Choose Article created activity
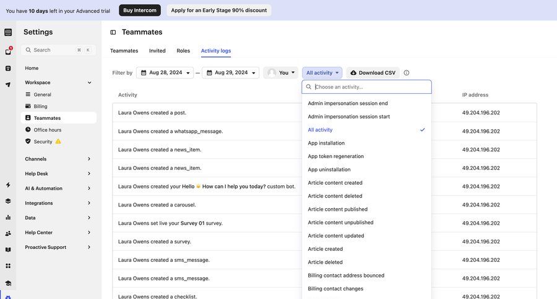The height and width of the screenshot is (299, 557). point(366,249)
